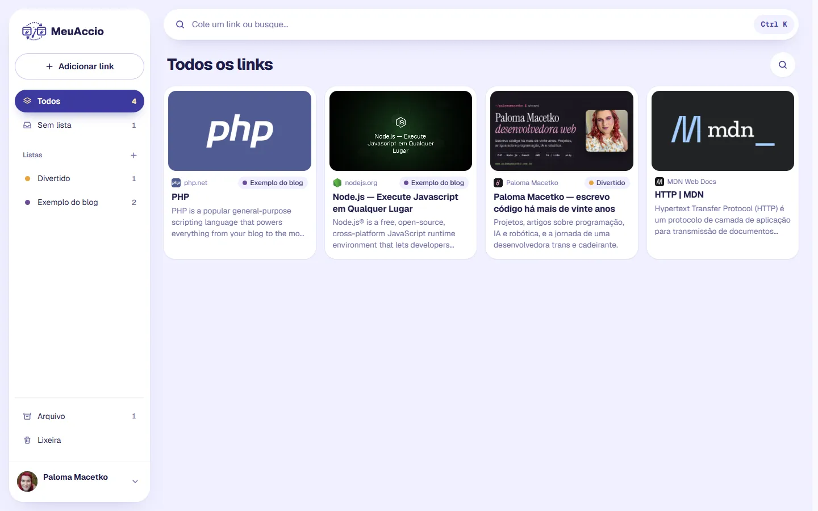Click the Adicionar link button
The image size is (818, 511).
(80, 66)
